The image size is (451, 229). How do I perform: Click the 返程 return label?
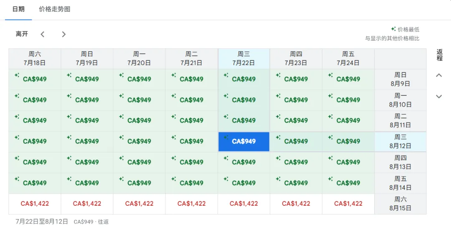(439, 55)
